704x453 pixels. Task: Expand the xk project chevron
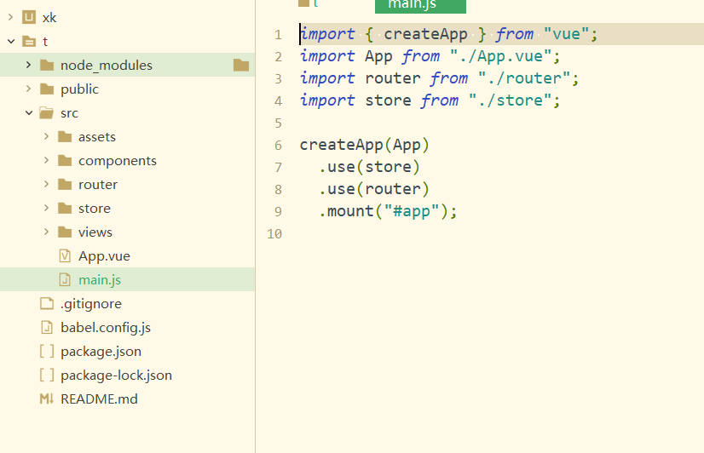11,18
